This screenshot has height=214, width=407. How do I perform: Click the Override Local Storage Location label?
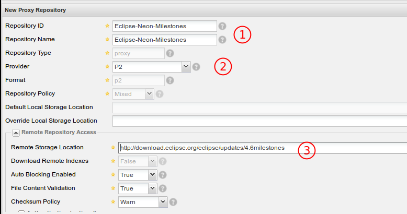click(51, 121)
